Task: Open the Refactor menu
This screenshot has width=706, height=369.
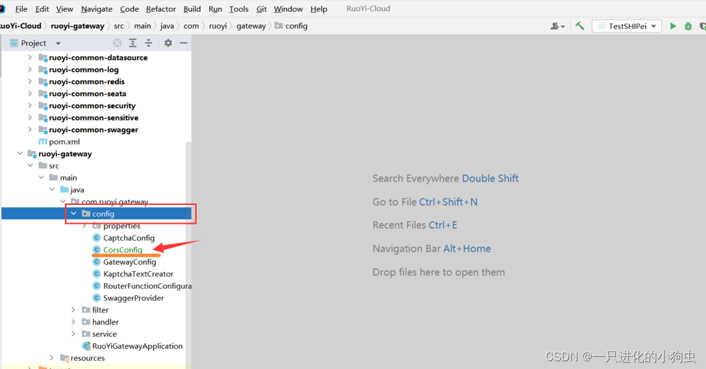Action: [161, 9]
